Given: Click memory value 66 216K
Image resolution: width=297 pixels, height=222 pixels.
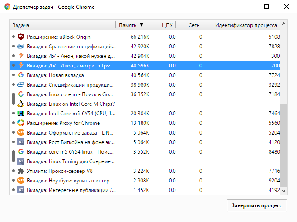Looking at the screenshot, I should (140, 37).
